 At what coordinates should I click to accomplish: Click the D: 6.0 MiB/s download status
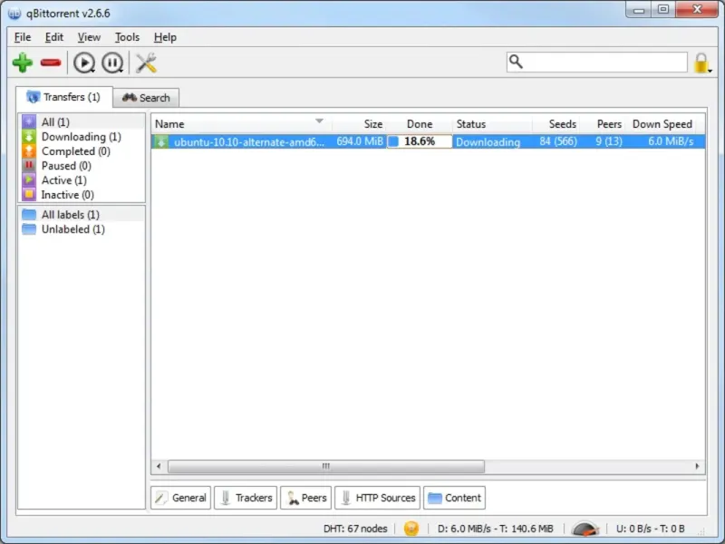[x=495, y=529]
